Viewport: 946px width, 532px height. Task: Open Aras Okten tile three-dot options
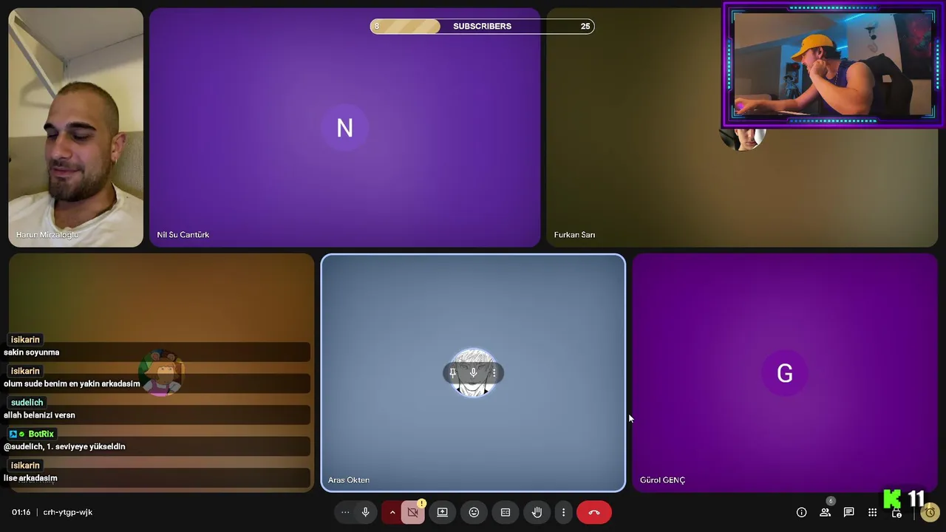[x=494, y=373]
